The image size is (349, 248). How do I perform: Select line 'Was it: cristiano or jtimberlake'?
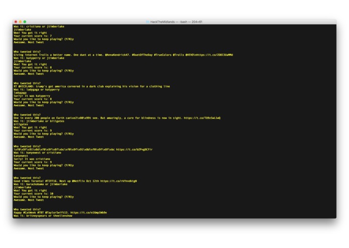click(x=39, y=27)
